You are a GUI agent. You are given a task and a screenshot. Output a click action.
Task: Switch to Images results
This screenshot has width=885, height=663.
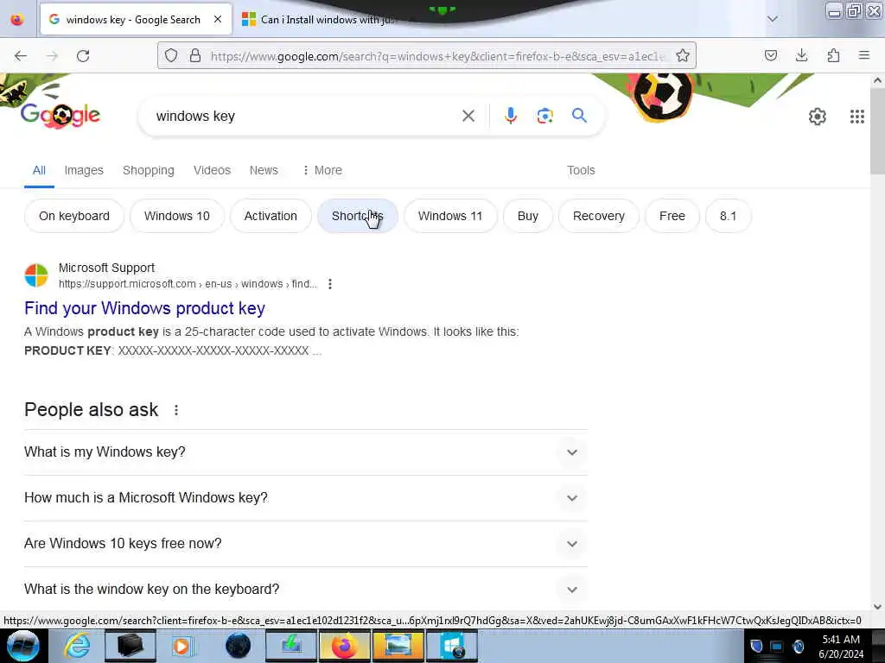click(84, 170)
